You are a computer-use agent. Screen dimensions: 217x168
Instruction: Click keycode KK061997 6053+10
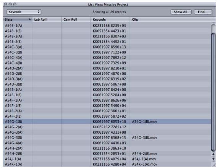click(109, 122)
